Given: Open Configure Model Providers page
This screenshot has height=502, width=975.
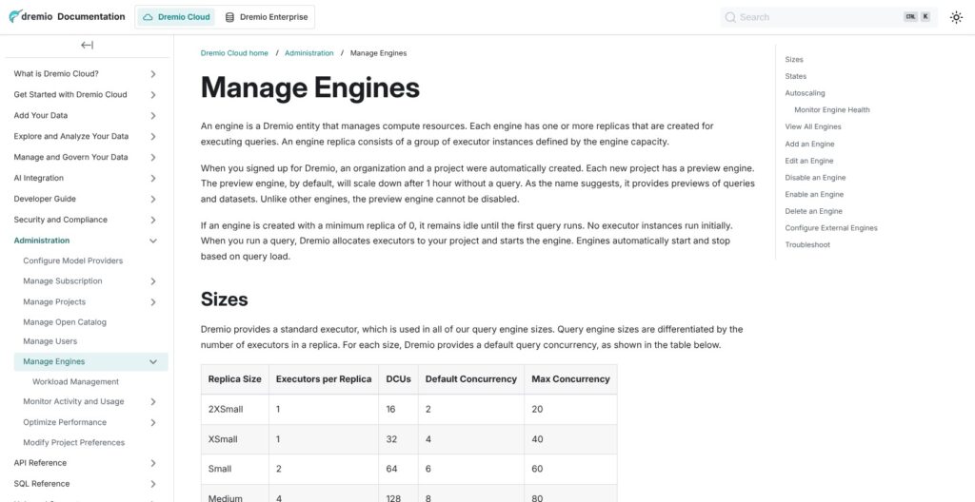Looking at the screenshot, I should click(x=72, y=261).
